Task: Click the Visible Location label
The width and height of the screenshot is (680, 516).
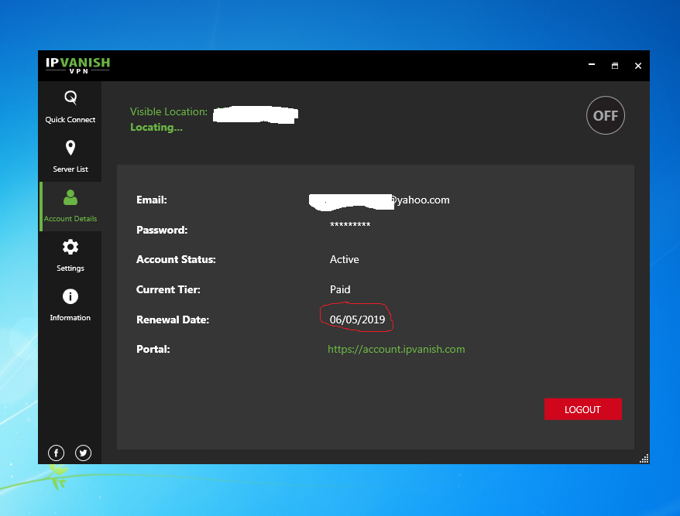Action: (x=169, y=111)
